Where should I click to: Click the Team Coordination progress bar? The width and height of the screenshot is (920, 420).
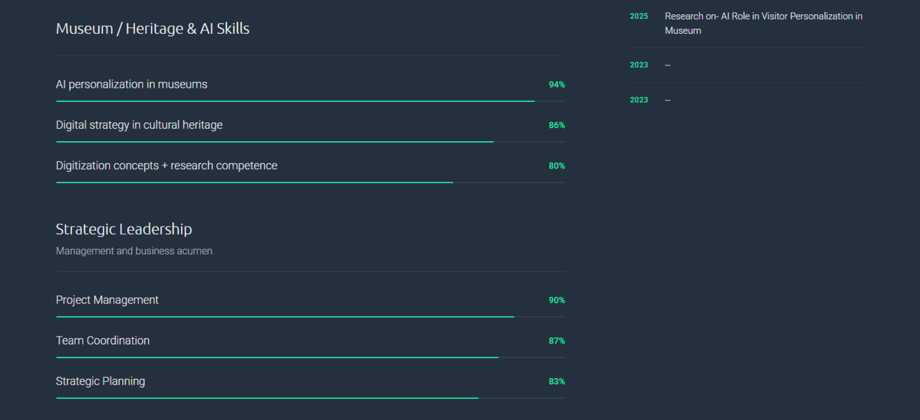(x=310, y=357)
